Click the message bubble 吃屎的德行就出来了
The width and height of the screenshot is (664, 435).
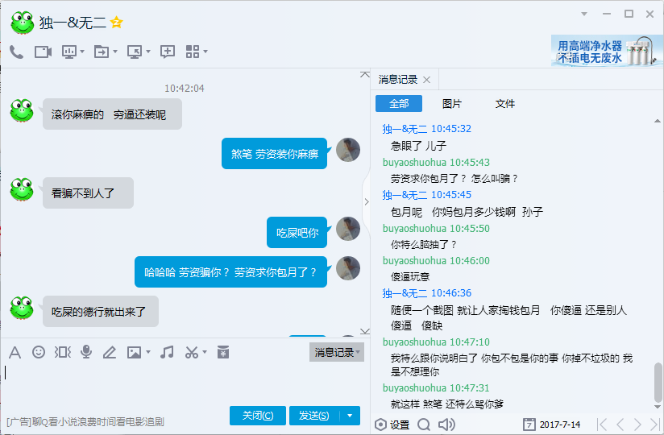pos(101,312)
